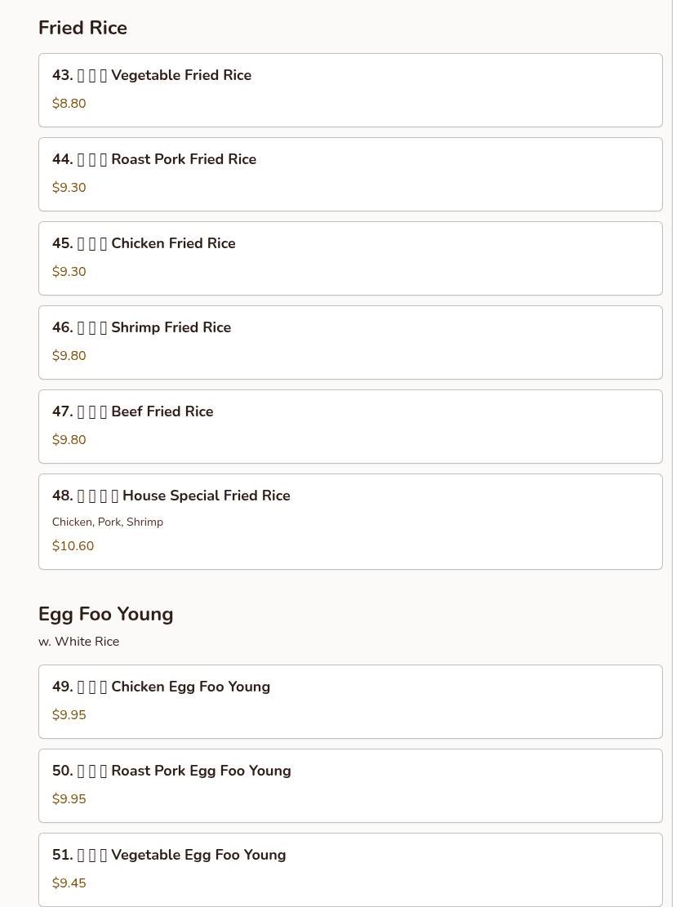Viewport: 689px width, 907px height.
Task: Click the $10.60 price
Action: tap(73, 546)
